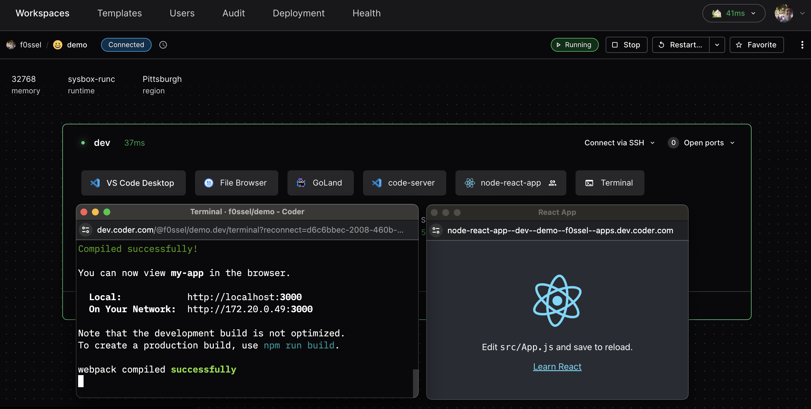This screenshot has height=409, width=811.
Task: Stop the demo workspace
Action: (626, 45)
